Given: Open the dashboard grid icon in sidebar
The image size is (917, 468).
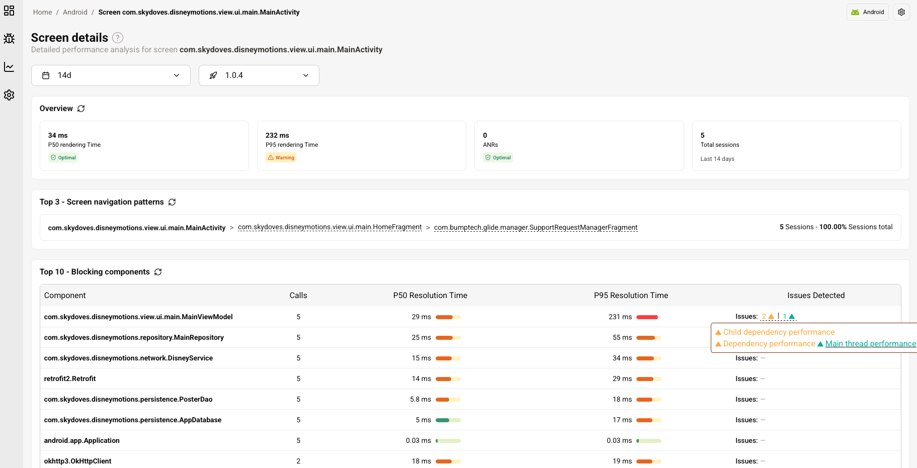Looking at the screenshot, I should tap(9, 11).
